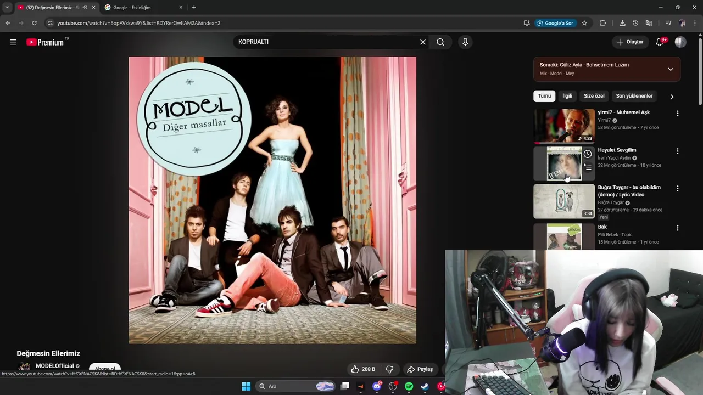
Task: Open the MODELOfficial channel name
Action: [54, 366]
